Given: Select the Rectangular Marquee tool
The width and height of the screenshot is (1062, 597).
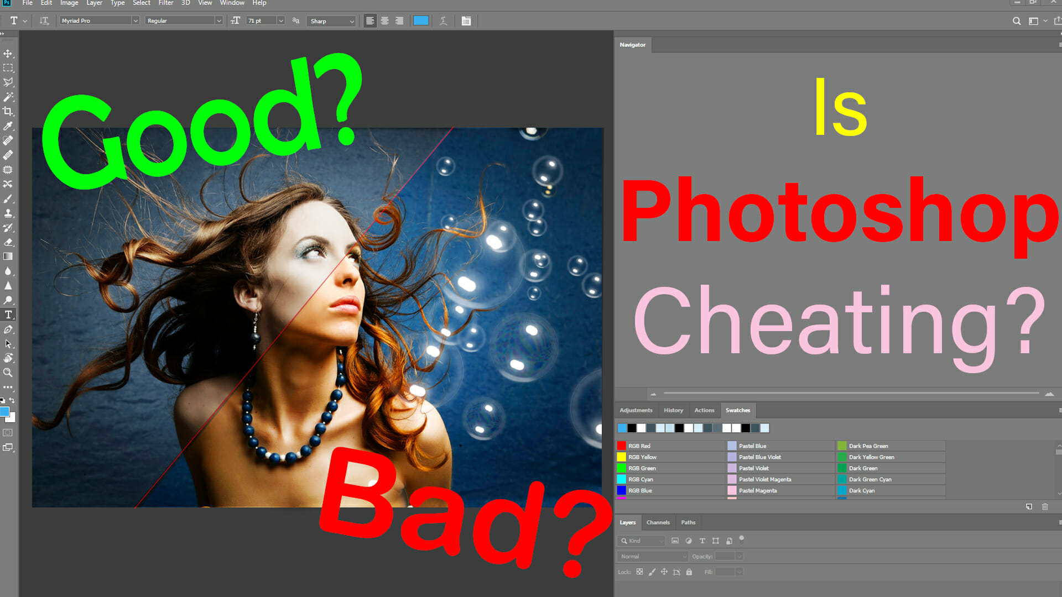Looking at the screenshot, I should point(8,68).
